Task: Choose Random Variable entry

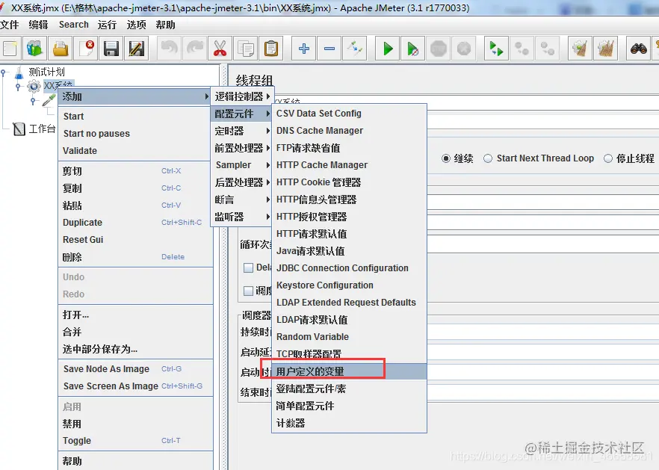Action: (x=349, y=337)
